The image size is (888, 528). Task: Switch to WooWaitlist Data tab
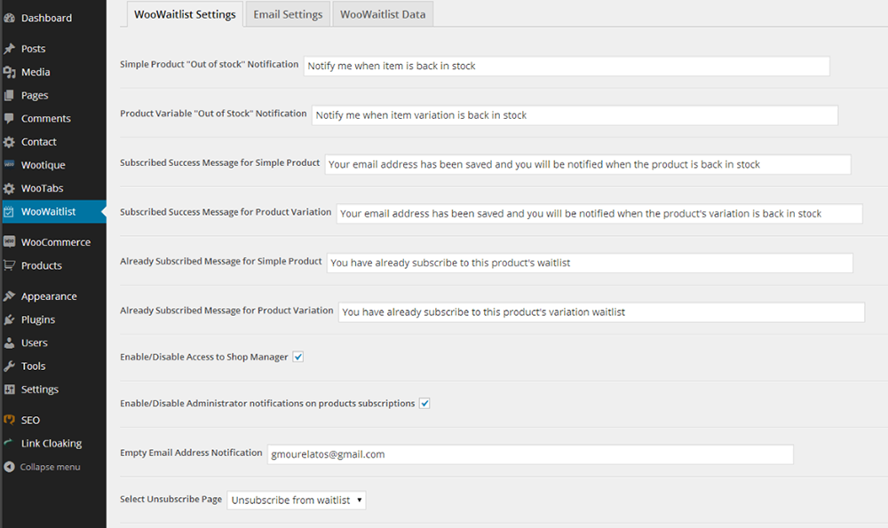[x=383, y=14]
